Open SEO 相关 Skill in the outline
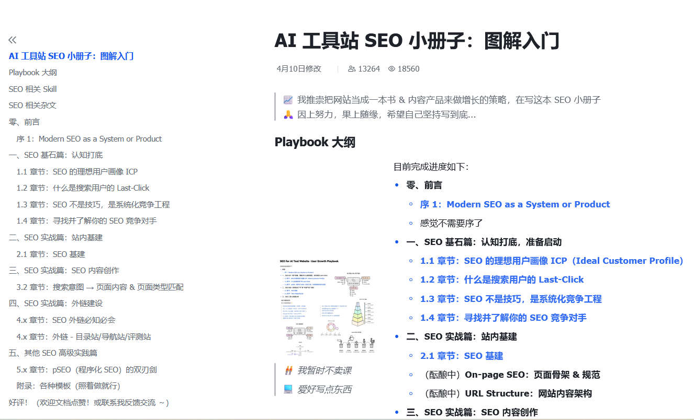The width and height of the screenshot is (694, 420). pos(32,89)
